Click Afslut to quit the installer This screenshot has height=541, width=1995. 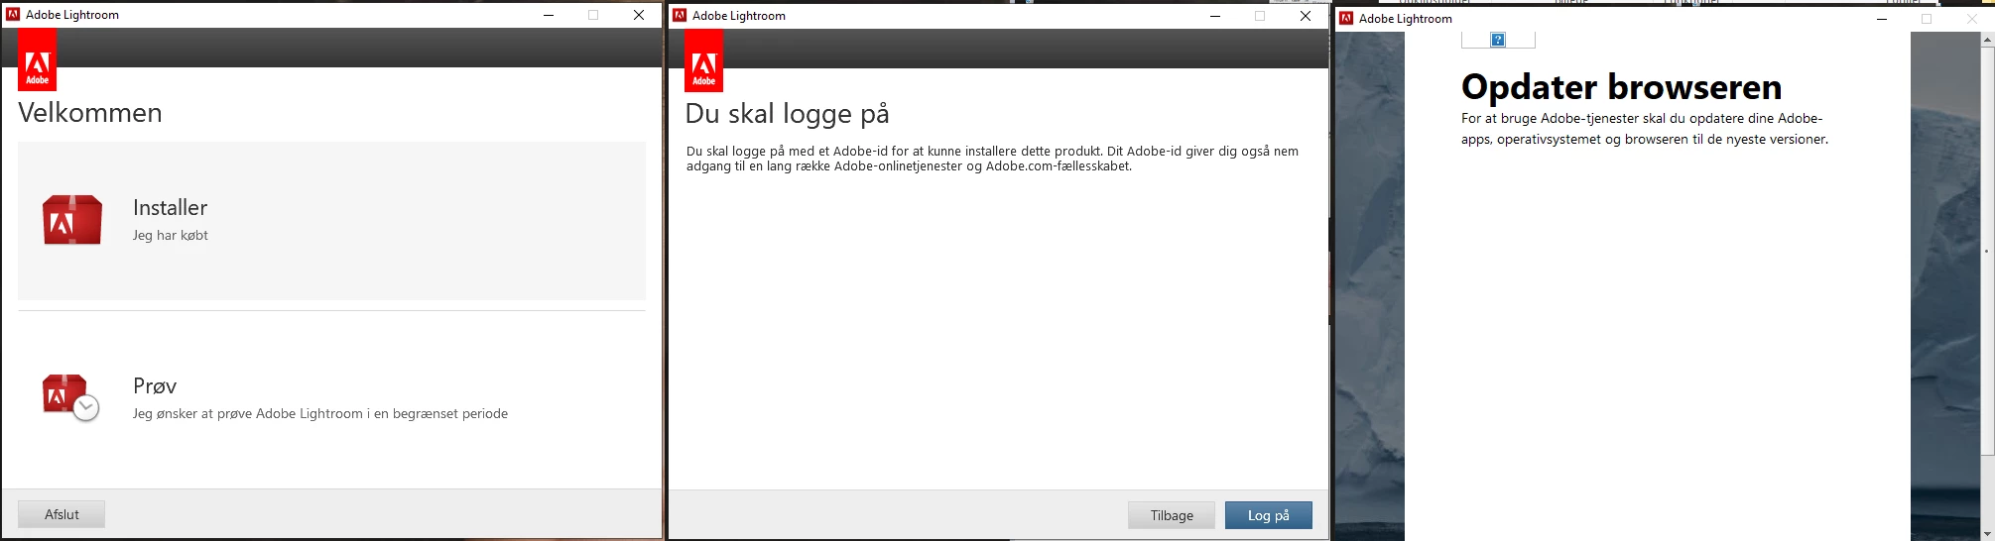62,514
